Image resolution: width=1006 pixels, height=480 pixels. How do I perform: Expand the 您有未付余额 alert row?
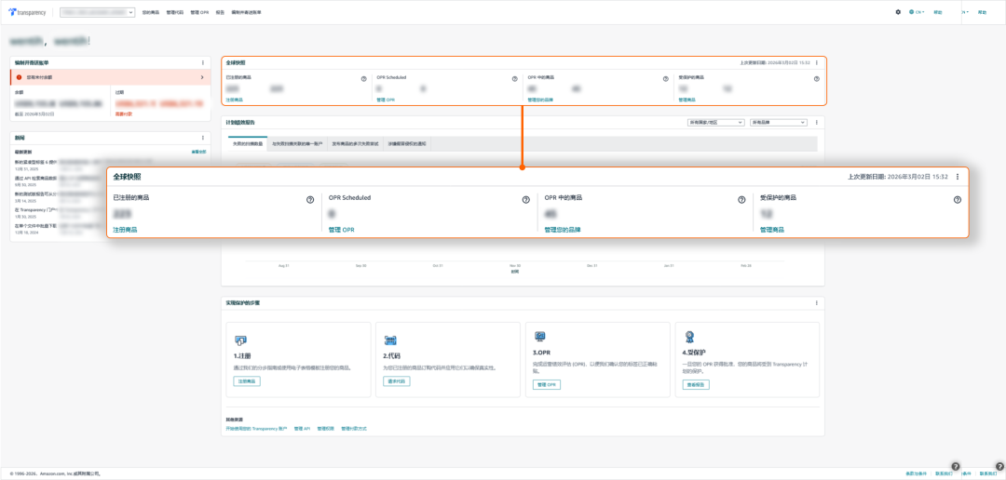202,77
